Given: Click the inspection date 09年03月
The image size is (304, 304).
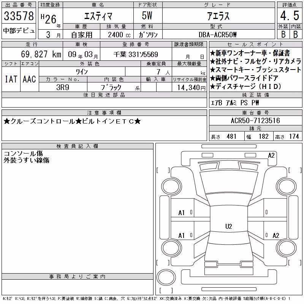Looking at the screenshot, I should [83, 55].
